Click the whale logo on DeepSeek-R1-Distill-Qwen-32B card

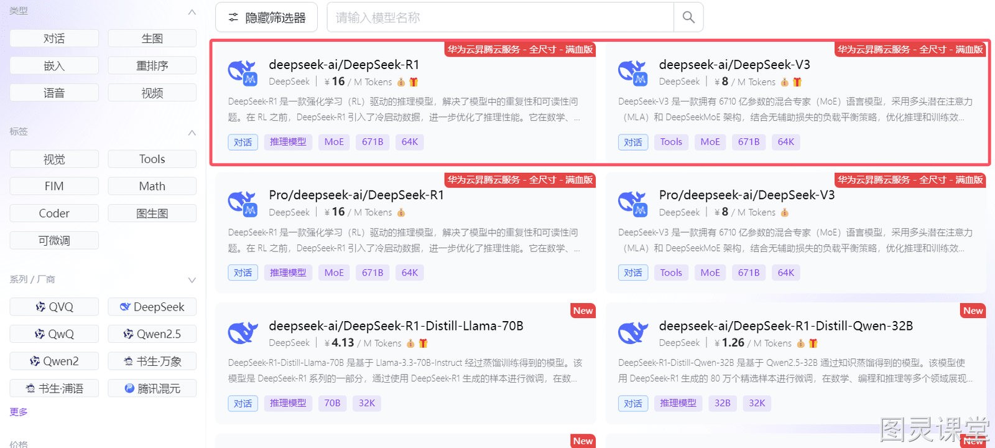coord(632,334)
